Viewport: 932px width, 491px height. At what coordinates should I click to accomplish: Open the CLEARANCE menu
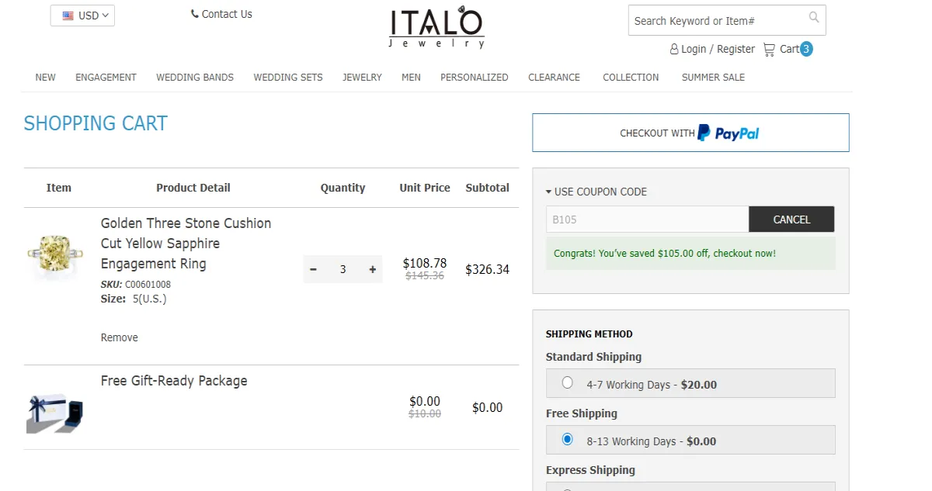555,78
